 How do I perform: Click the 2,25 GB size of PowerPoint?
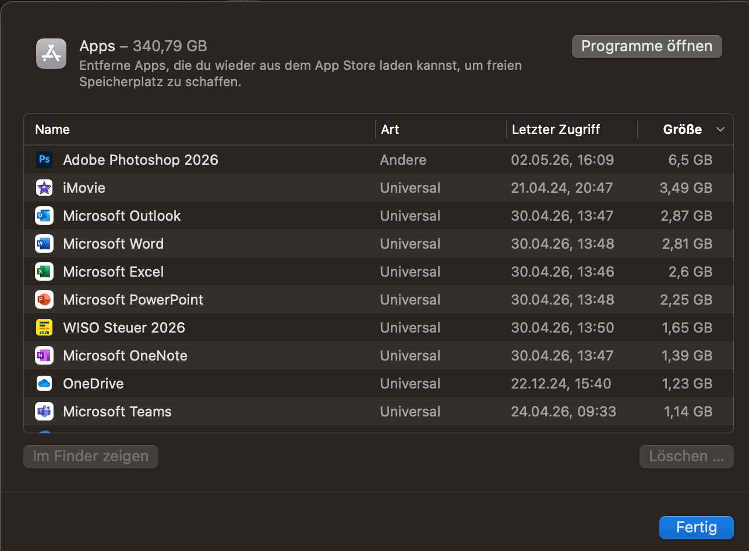[x=687, y=299]
